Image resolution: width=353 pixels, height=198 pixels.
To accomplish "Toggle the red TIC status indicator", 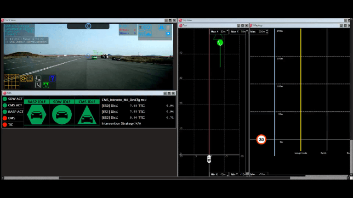I will (5, 124).
